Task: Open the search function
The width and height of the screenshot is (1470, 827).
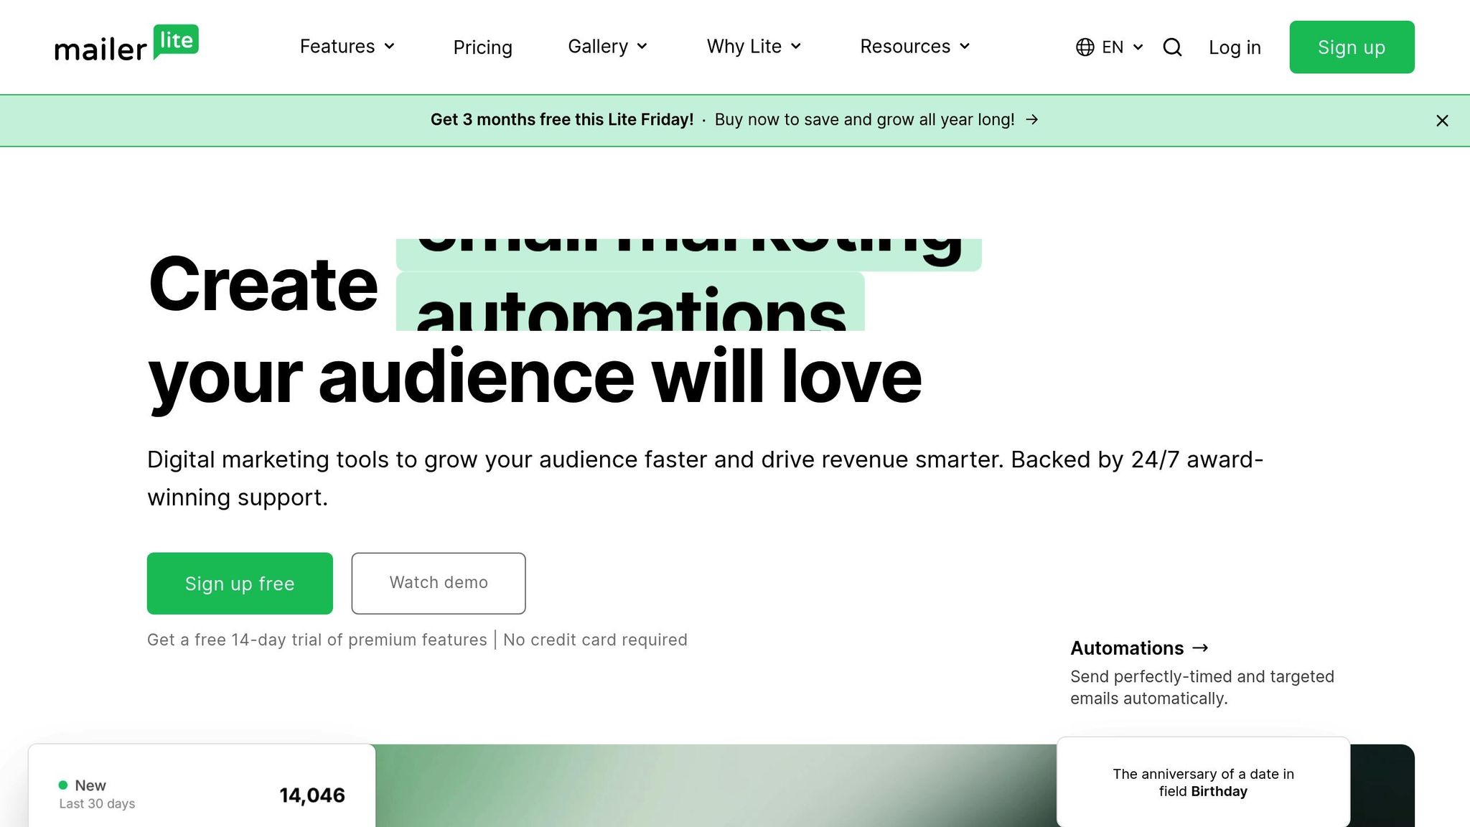Action: [1172, 47]
